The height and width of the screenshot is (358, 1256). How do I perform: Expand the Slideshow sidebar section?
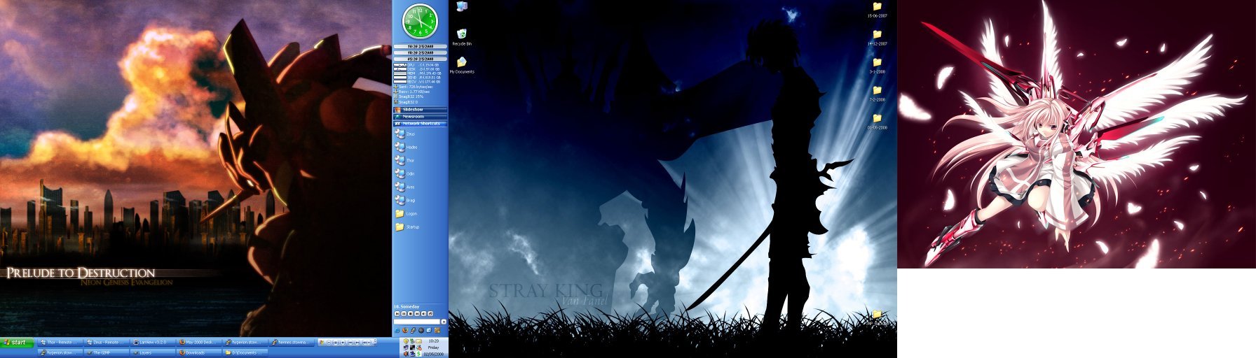pyautogui.click(x=420, y=110)
